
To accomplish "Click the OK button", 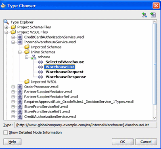I will pos(123,142).
